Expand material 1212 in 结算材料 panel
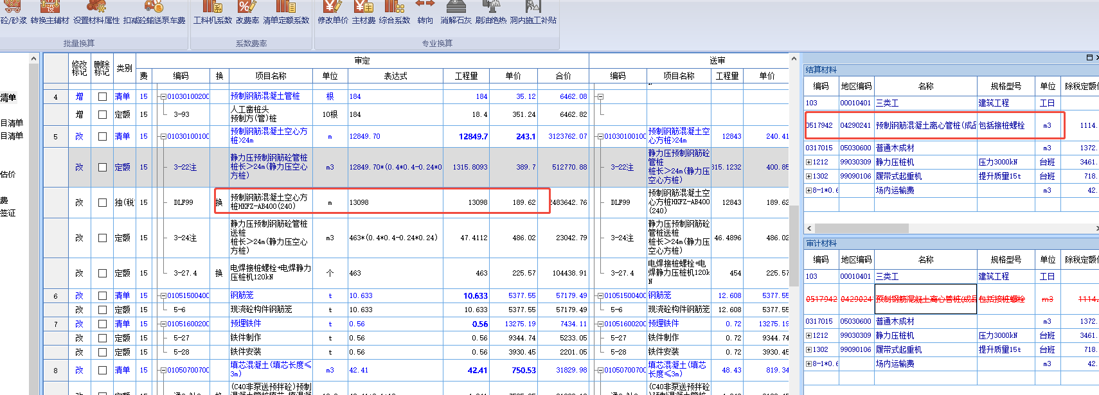The height and width of the screenshot is (395, 1099). coord(809,162)
